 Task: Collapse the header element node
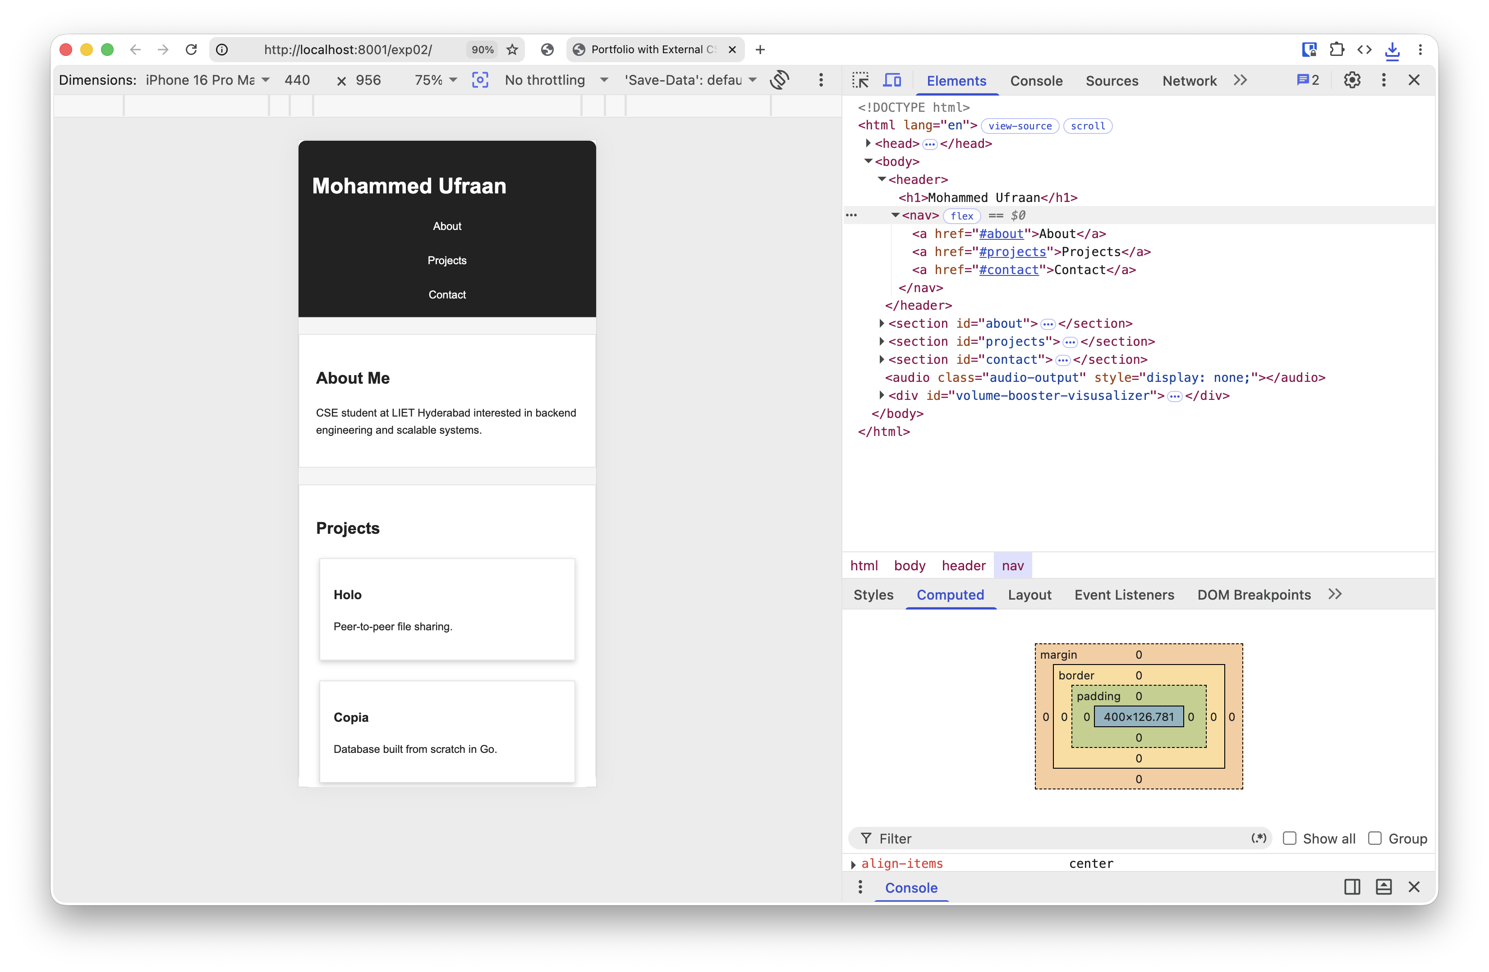point(882,179)
